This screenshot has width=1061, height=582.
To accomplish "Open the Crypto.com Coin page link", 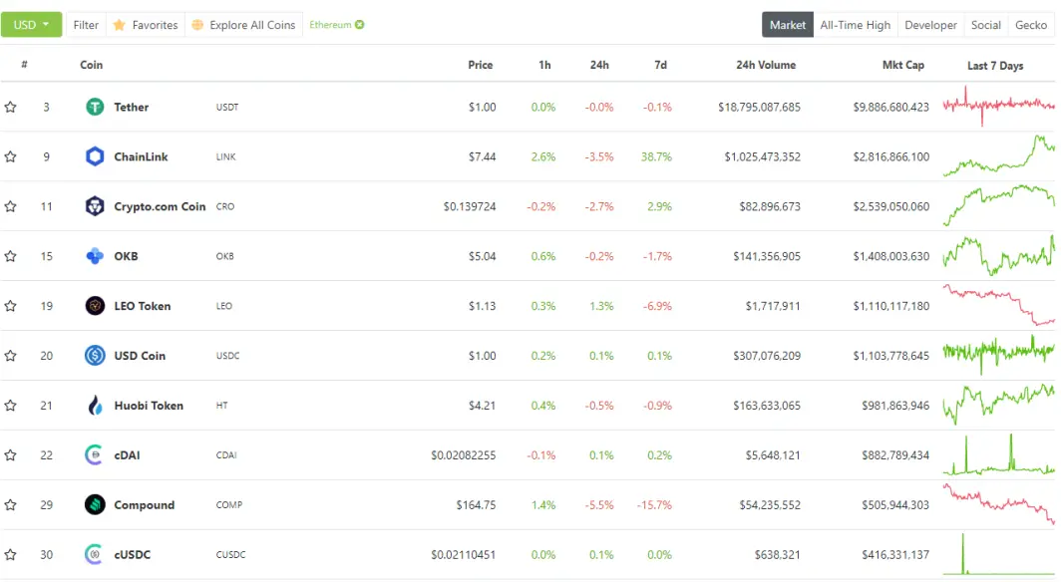I will point(160,207).
